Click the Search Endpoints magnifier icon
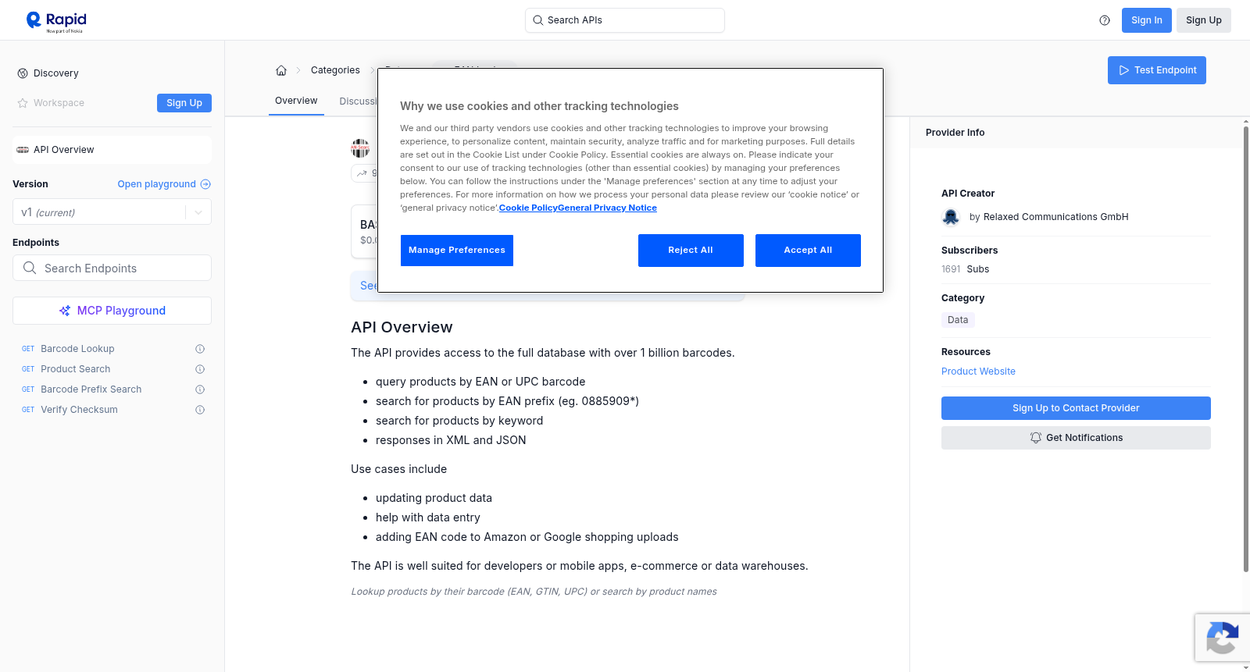This screenshot has height=672, width=1250. [30, 268]
